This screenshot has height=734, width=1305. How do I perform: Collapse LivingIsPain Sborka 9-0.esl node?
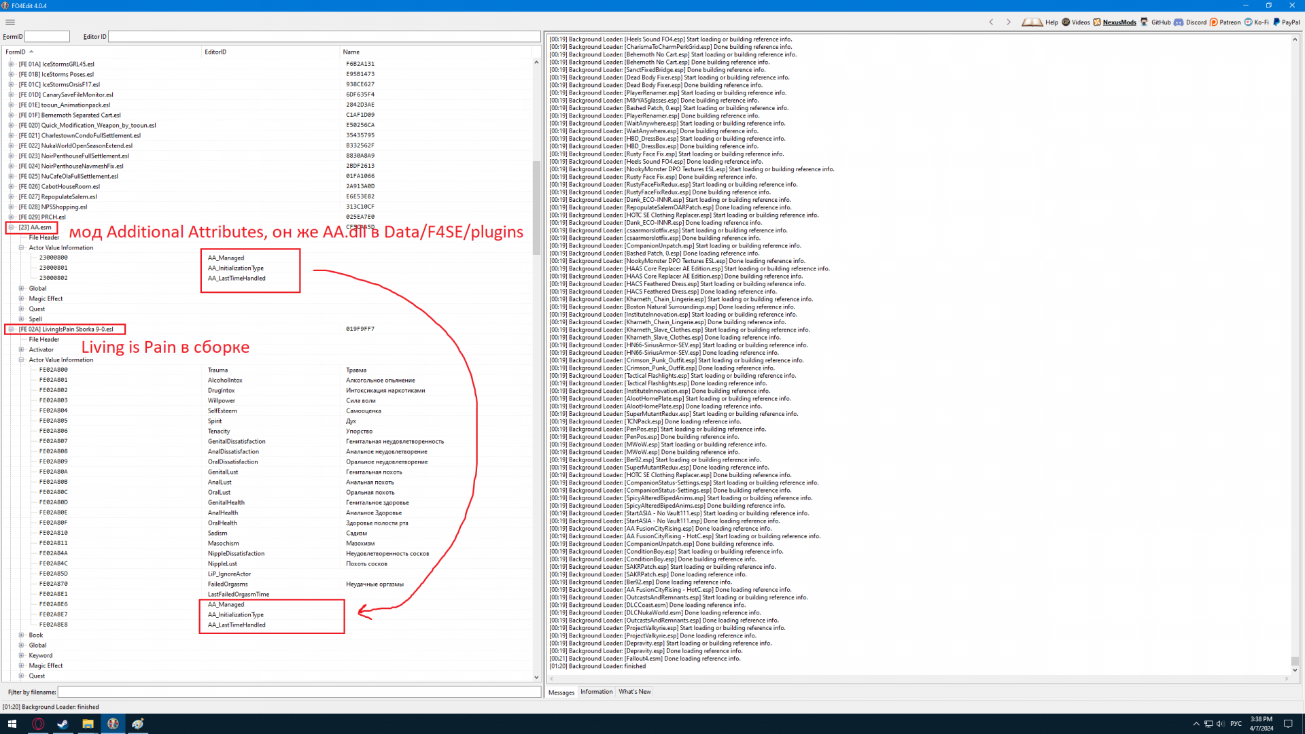click(11, 330)
